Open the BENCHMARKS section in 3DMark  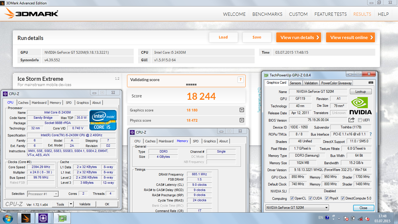coord(267,14)
